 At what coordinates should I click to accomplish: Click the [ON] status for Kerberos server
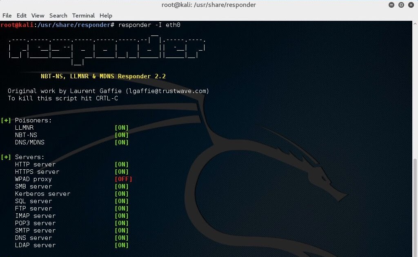[x=122, y=194]
